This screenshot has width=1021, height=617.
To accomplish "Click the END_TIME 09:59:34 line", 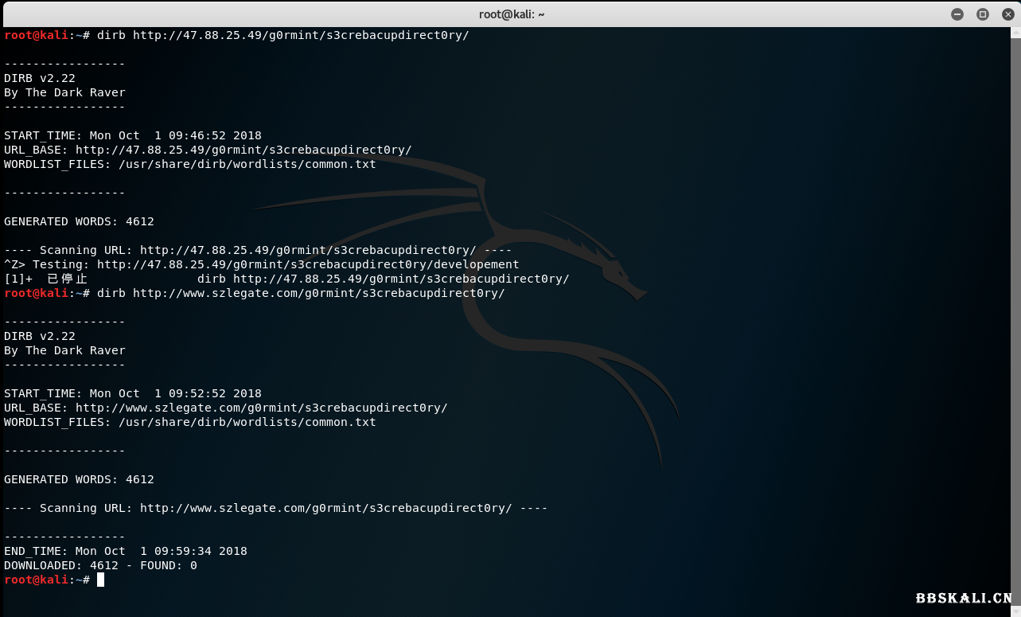I will click(125, 551).
